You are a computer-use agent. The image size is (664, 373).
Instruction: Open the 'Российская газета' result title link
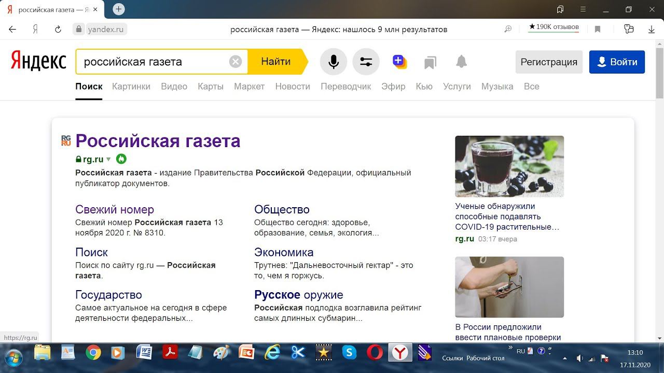point(158,141)
